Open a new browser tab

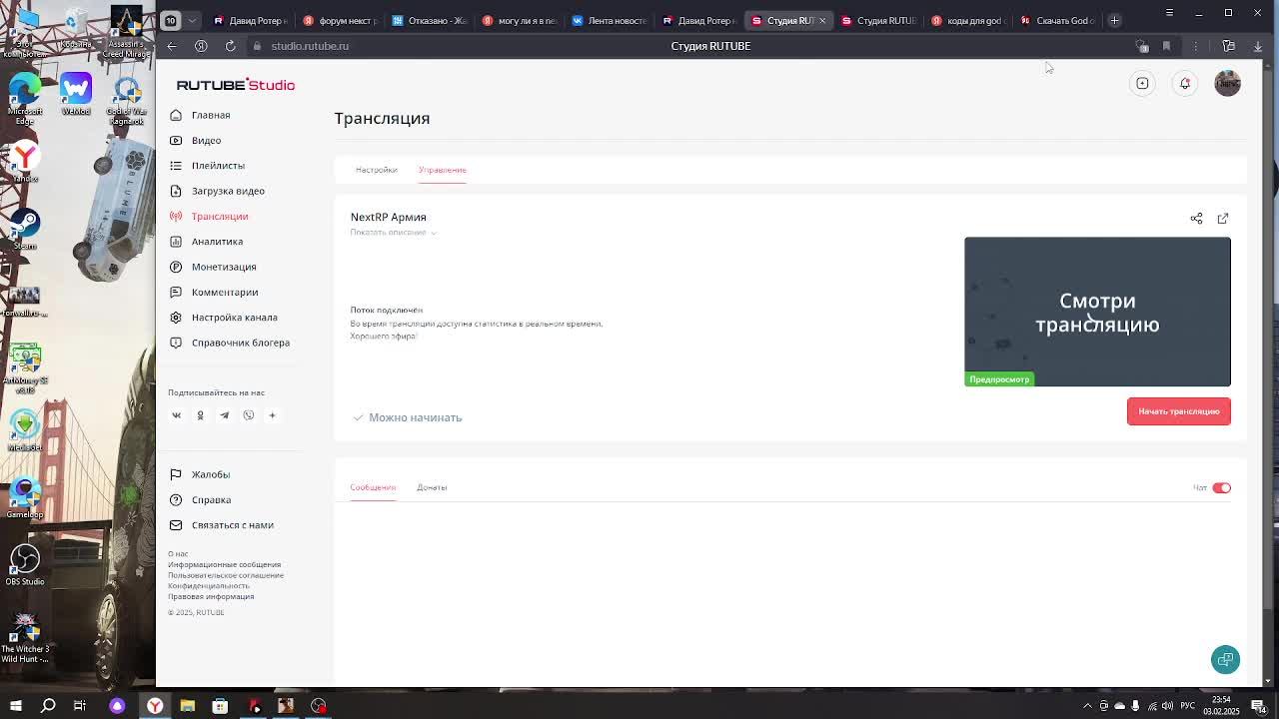pos(1115,20)
